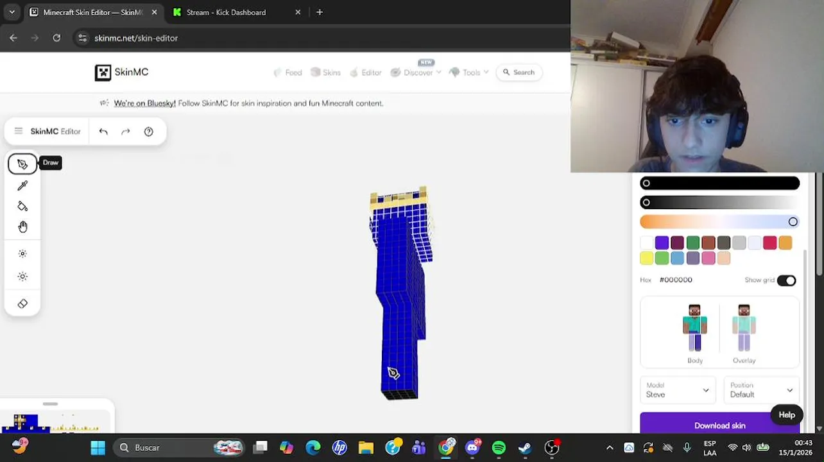Select the Body layer preview
This screenshot has width=824, height=462.
(694, 334)
